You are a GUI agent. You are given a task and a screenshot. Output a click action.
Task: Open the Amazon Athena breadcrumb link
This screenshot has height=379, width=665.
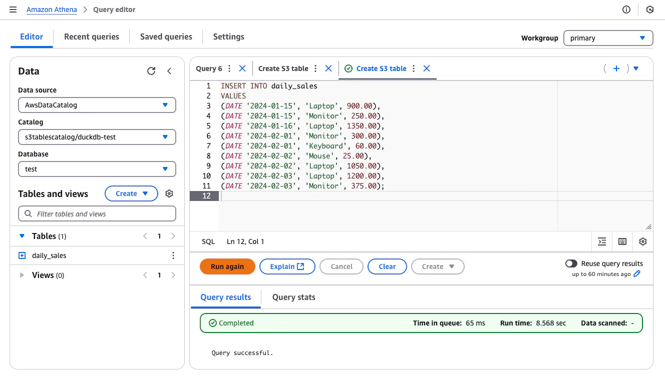pos(52,9)
